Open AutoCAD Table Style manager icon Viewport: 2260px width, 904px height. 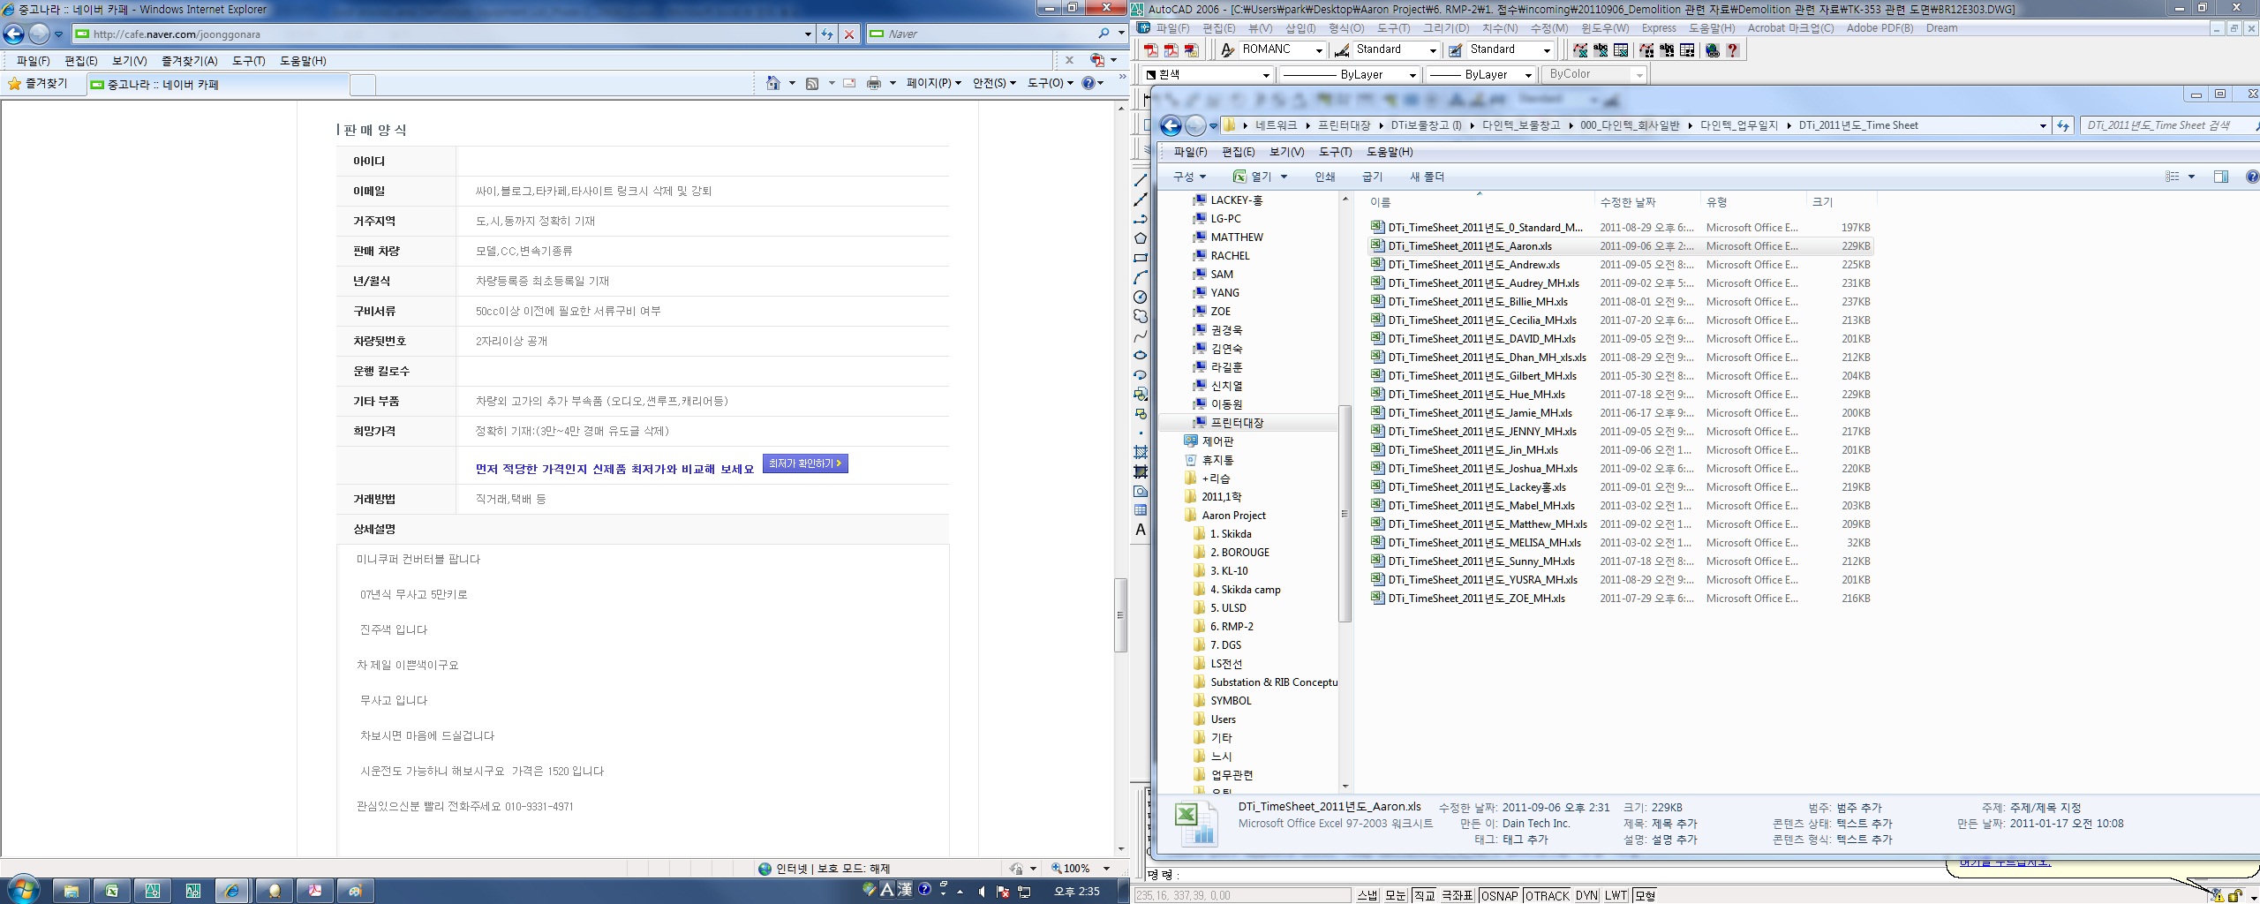pos(1456,50)
